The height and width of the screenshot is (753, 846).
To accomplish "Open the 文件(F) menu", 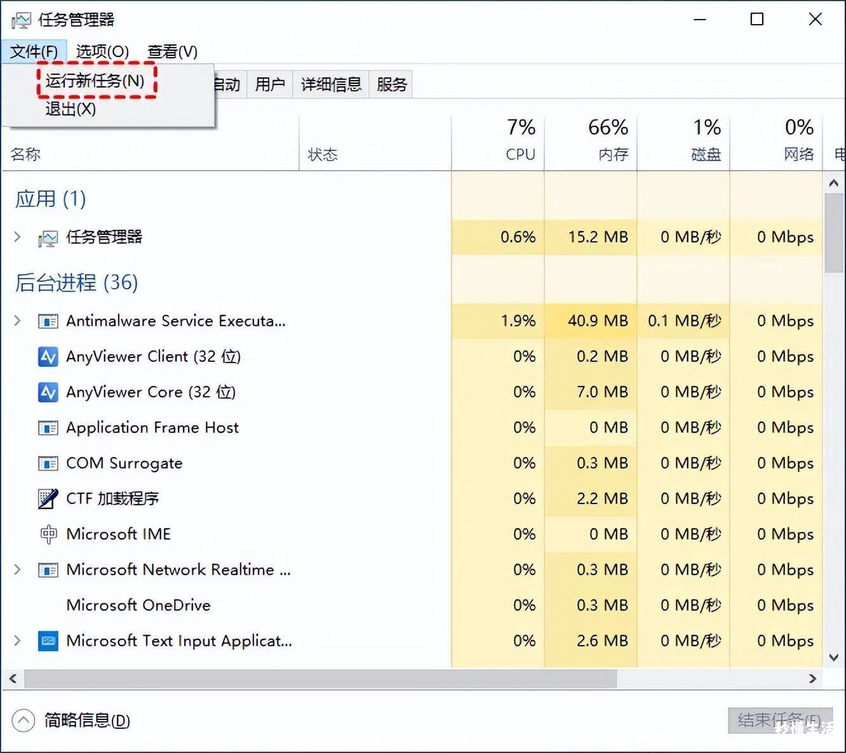I will pyautogui.click(x=34, y=51).
